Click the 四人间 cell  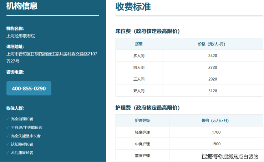point(139,67)
